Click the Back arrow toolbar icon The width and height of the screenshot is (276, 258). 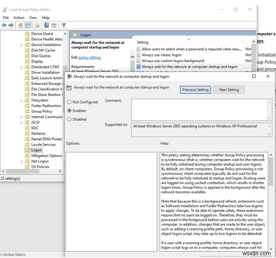point(4,25)
